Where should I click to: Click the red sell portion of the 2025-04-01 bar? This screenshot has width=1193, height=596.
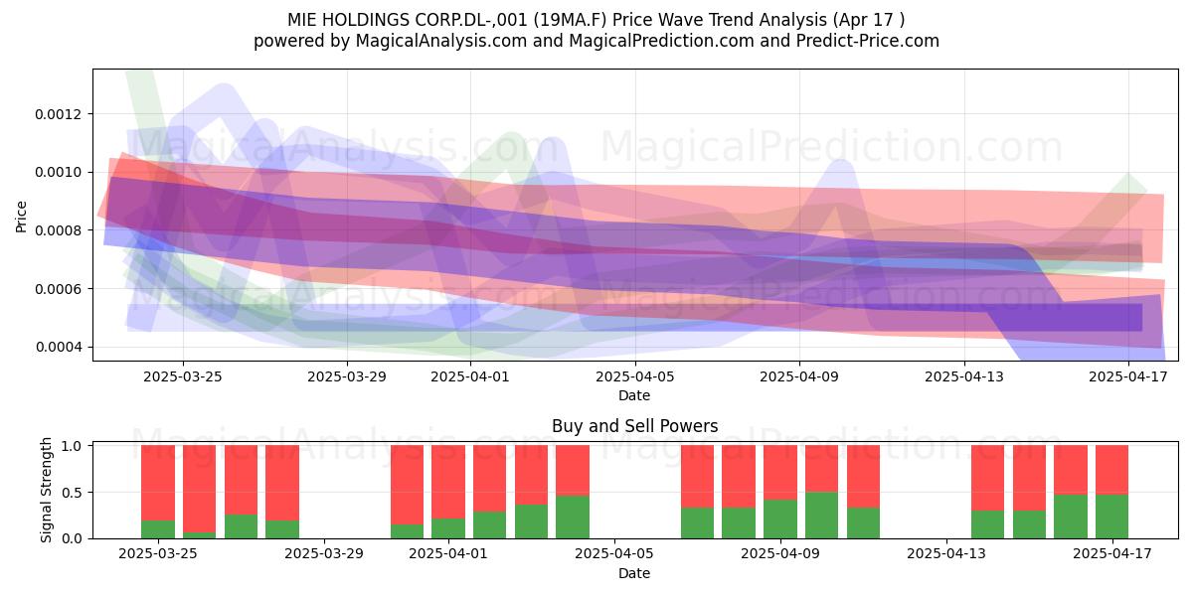tap(448, 482)
